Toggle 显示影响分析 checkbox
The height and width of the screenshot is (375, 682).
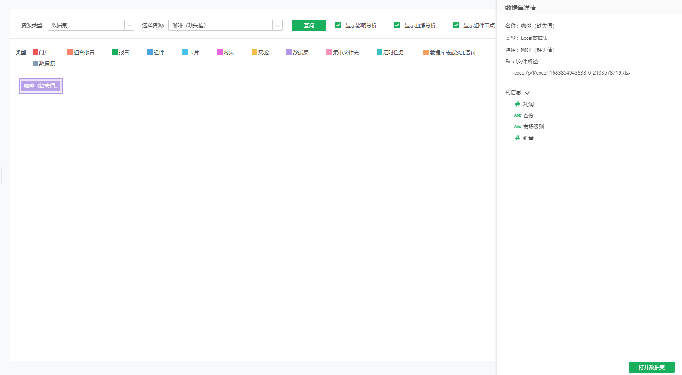point(338,25)
